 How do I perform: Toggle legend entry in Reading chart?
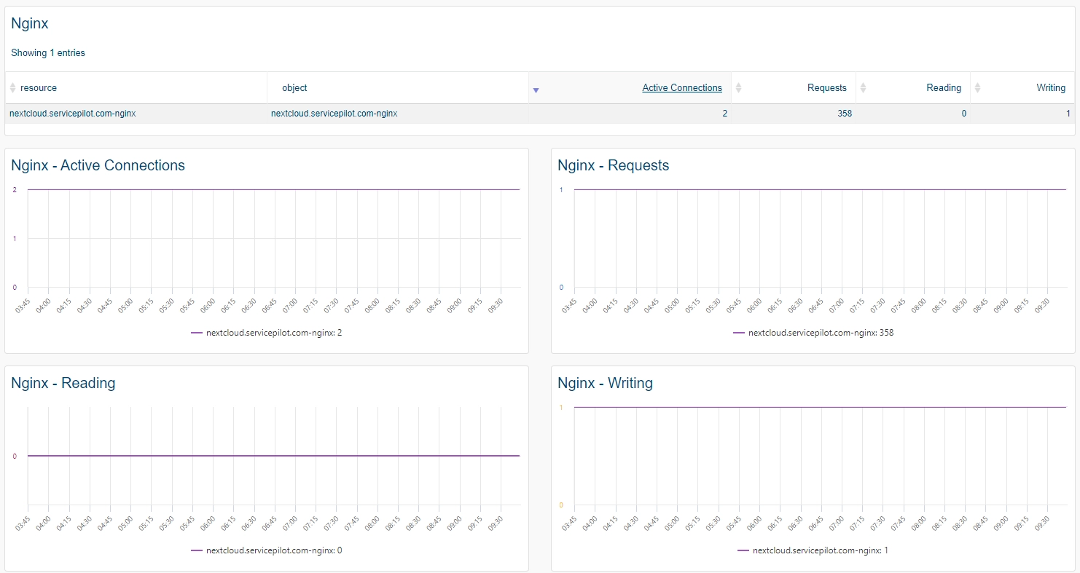click(x=267, y=550)
